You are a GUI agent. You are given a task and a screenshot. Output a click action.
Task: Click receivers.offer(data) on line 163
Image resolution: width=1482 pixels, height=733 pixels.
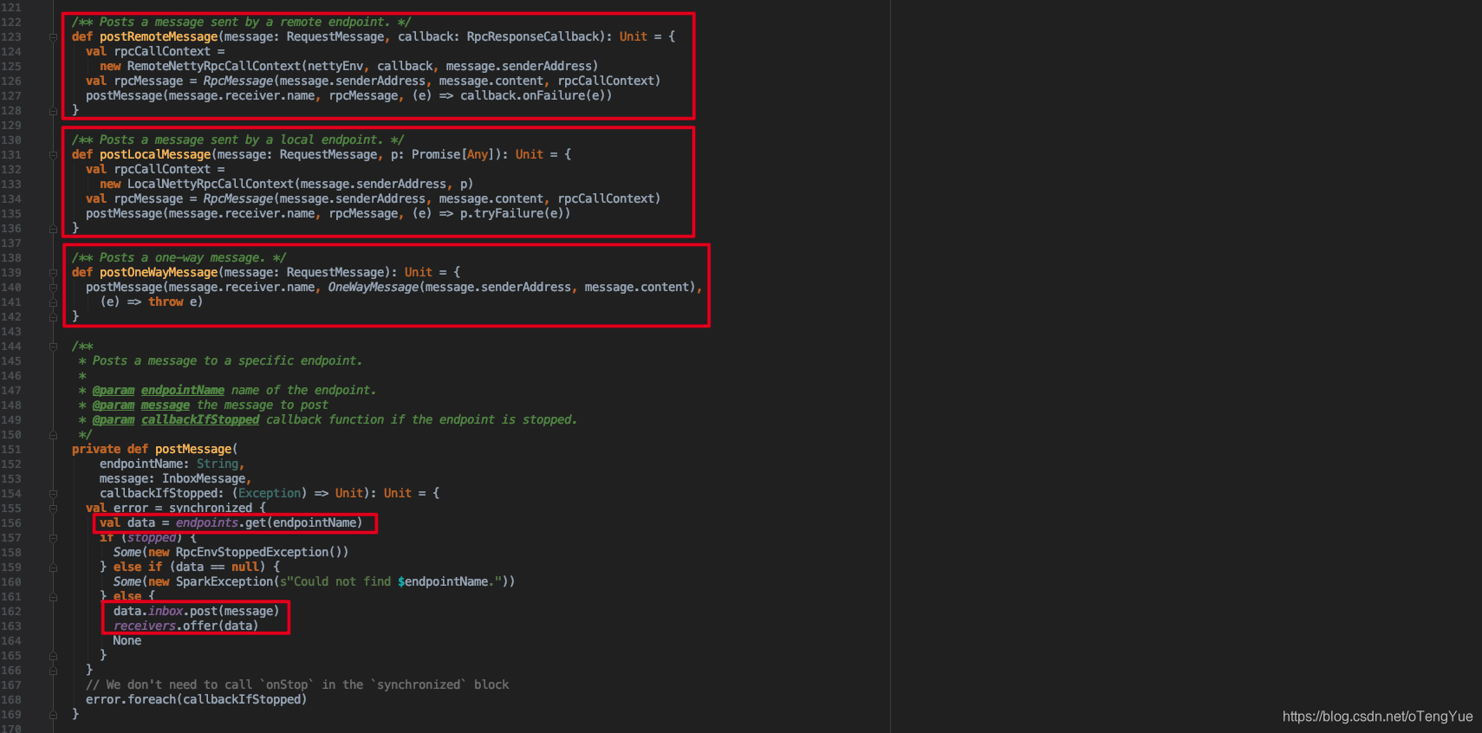pyautogui.click(x=186, y=626)
